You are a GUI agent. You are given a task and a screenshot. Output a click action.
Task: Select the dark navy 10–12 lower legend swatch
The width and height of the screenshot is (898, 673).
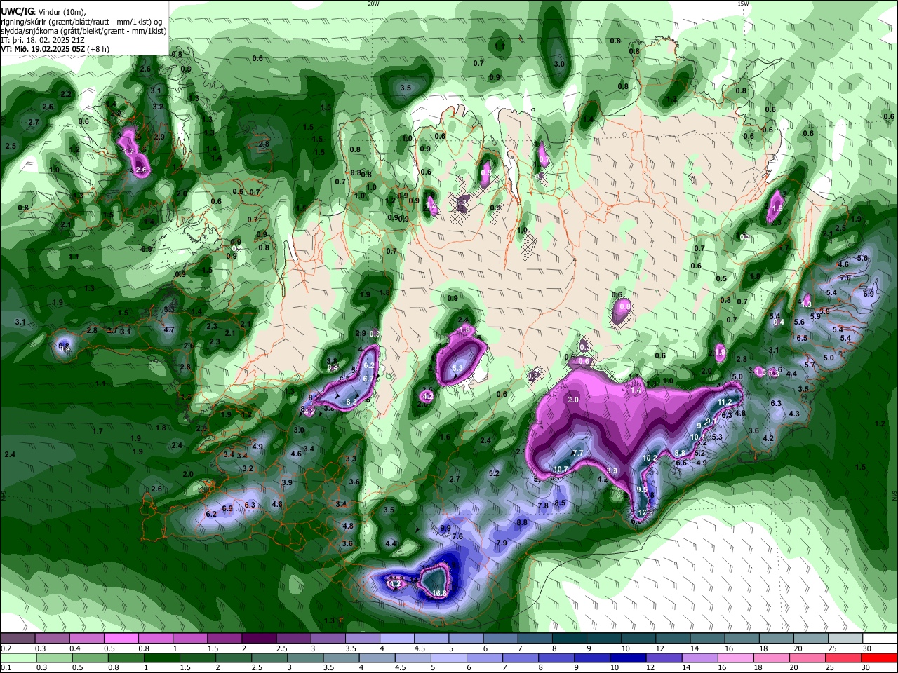(627, 658)
